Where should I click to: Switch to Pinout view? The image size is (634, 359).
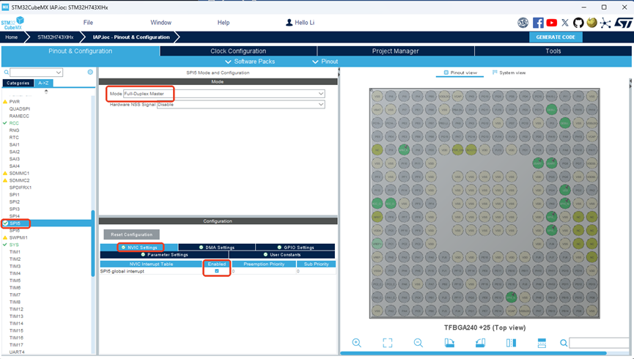click(x=460, y=73)
